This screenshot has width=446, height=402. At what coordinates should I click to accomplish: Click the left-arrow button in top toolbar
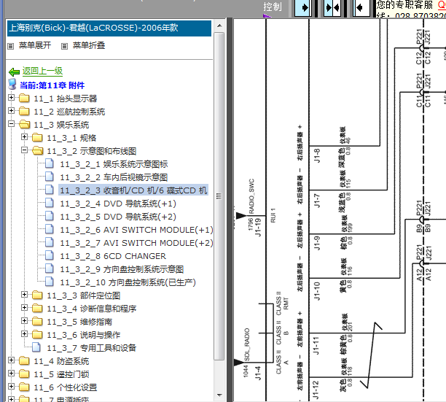(361, 7)
